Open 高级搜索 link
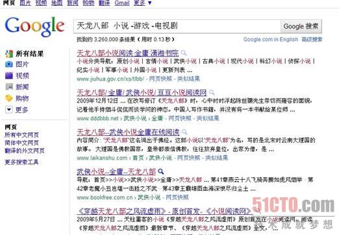 tap(312, 40)
